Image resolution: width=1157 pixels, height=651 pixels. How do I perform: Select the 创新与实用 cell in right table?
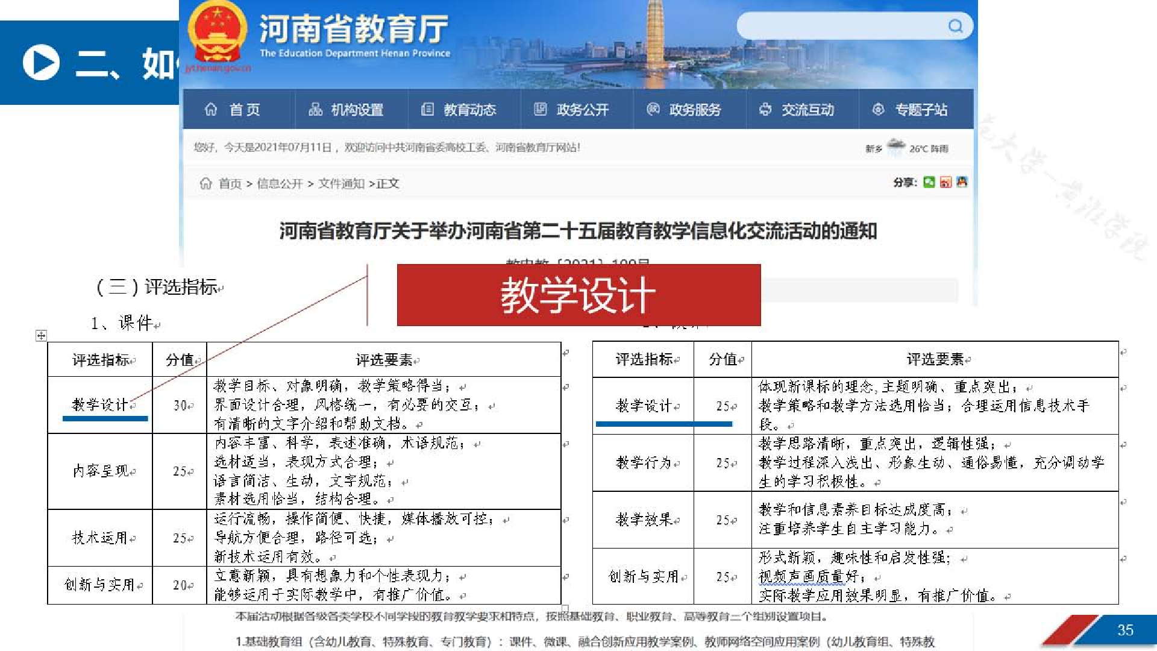644,576
